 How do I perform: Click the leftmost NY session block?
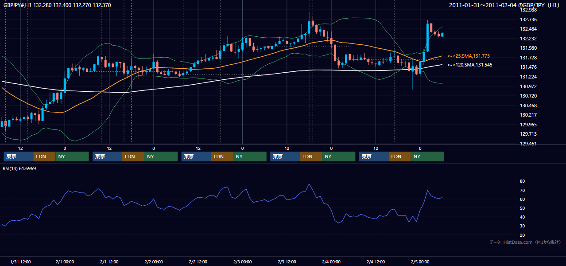[x=72, y=156]
